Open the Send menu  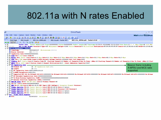(x=27, y=35)
